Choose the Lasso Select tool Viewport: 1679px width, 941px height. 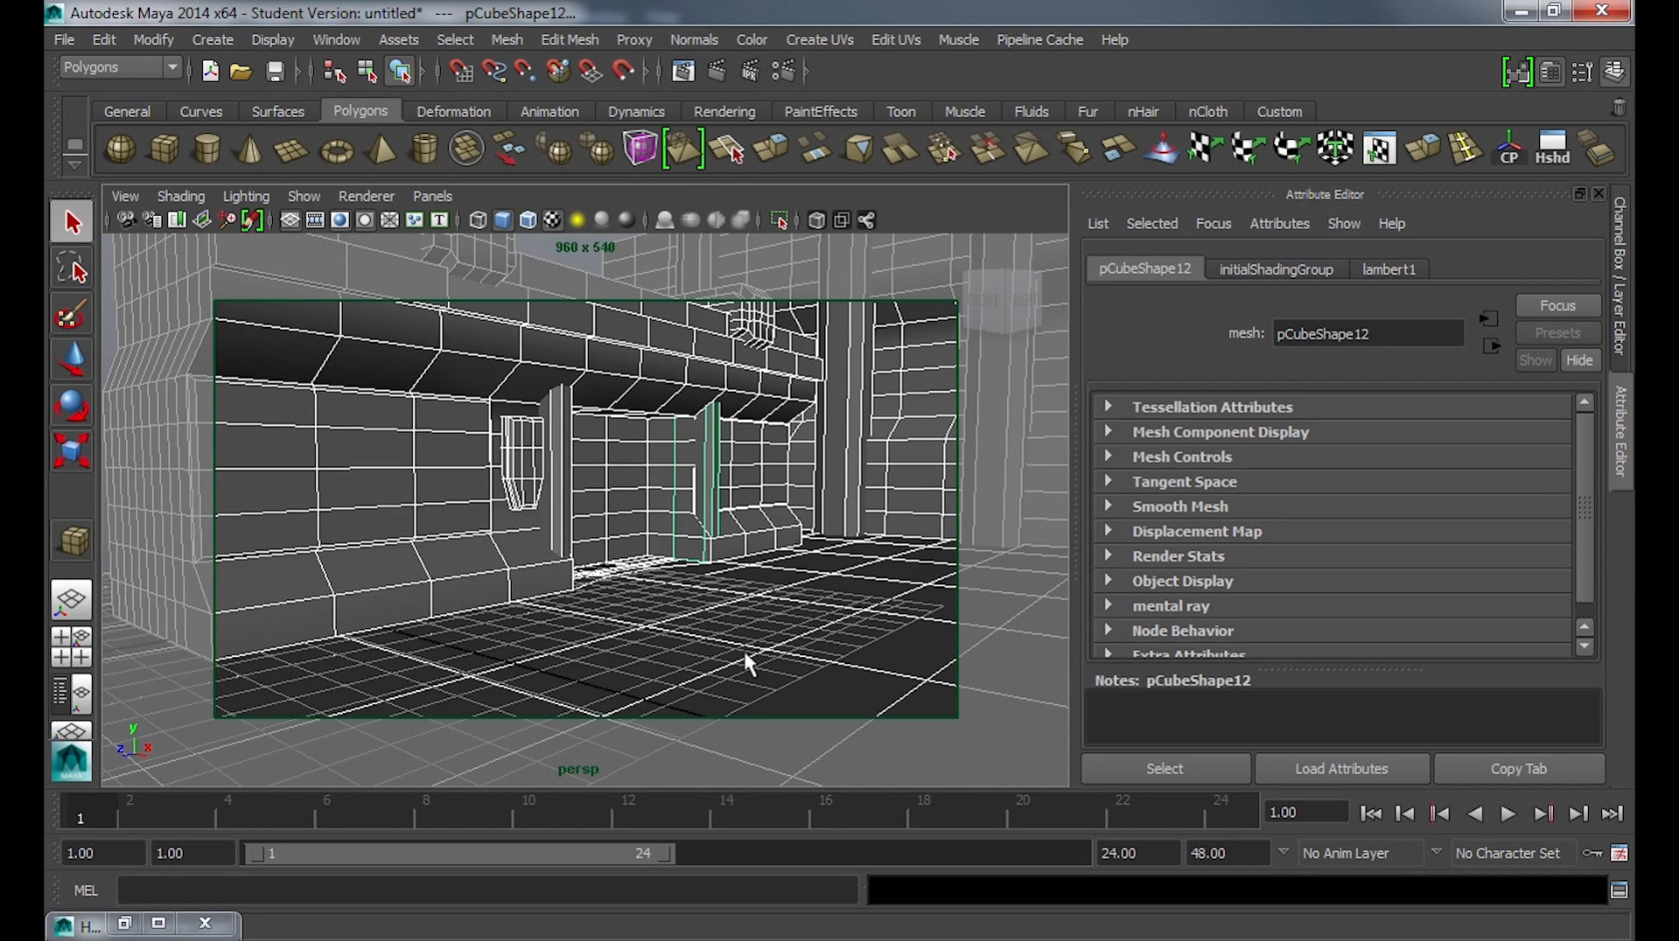point(71,270)
